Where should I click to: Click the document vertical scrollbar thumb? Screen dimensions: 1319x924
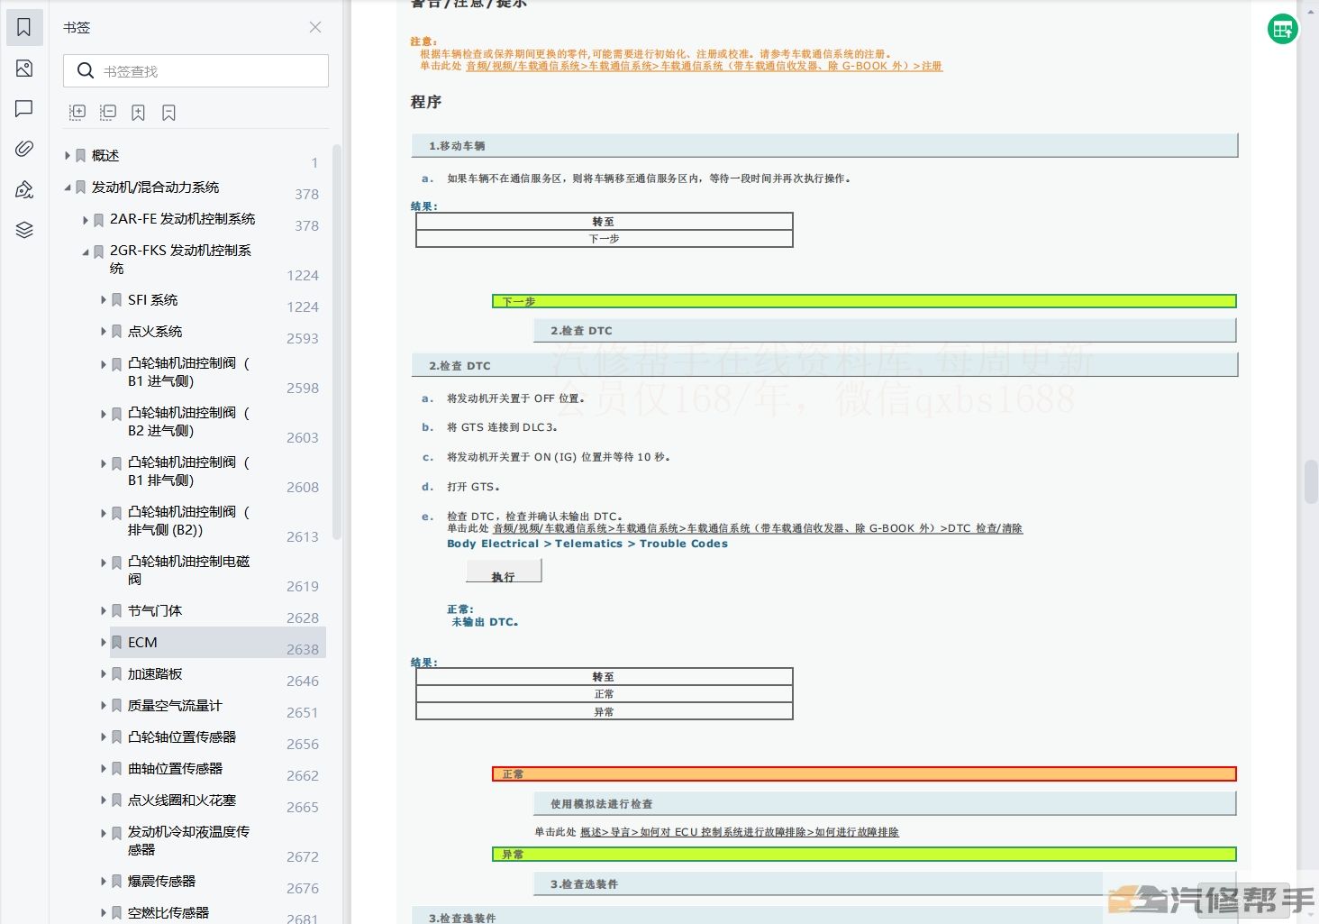coord(1311,481)
